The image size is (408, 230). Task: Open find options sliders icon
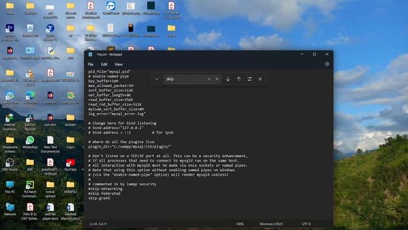click(x=249, y=79)
